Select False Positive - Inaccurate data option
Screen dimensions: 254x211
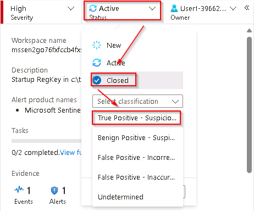(x=137, y=177)
